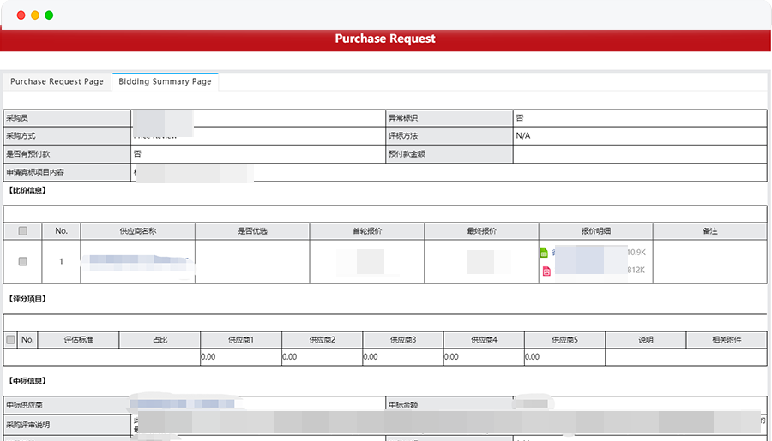This screenshot has height=441, width=772.
Task: Close the window with the red button
Action: point(21,15)
